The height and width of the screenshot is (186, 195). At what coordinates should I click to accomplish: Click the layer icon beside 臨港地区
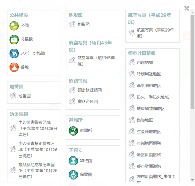(x=131, y=120)
